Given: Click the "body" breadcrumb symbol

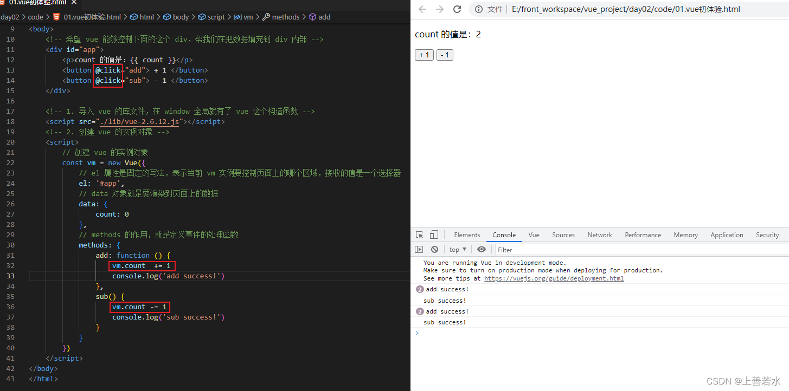Looking at the screenshot, I should pos(181,17).
